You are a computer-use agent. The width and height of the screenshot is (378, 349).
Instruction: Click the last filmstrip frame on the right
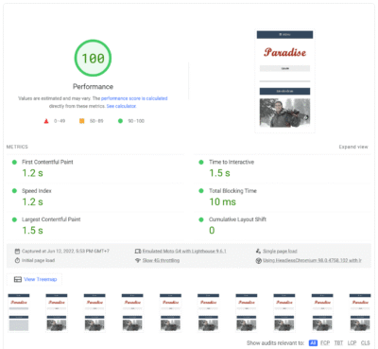360,313
